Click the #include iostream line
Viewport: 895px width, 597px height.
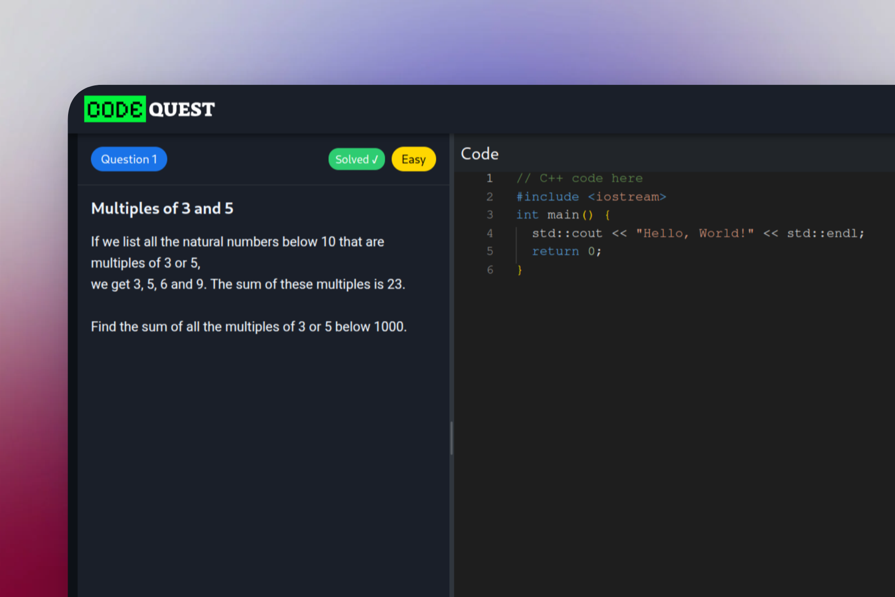tap(591, 197)
